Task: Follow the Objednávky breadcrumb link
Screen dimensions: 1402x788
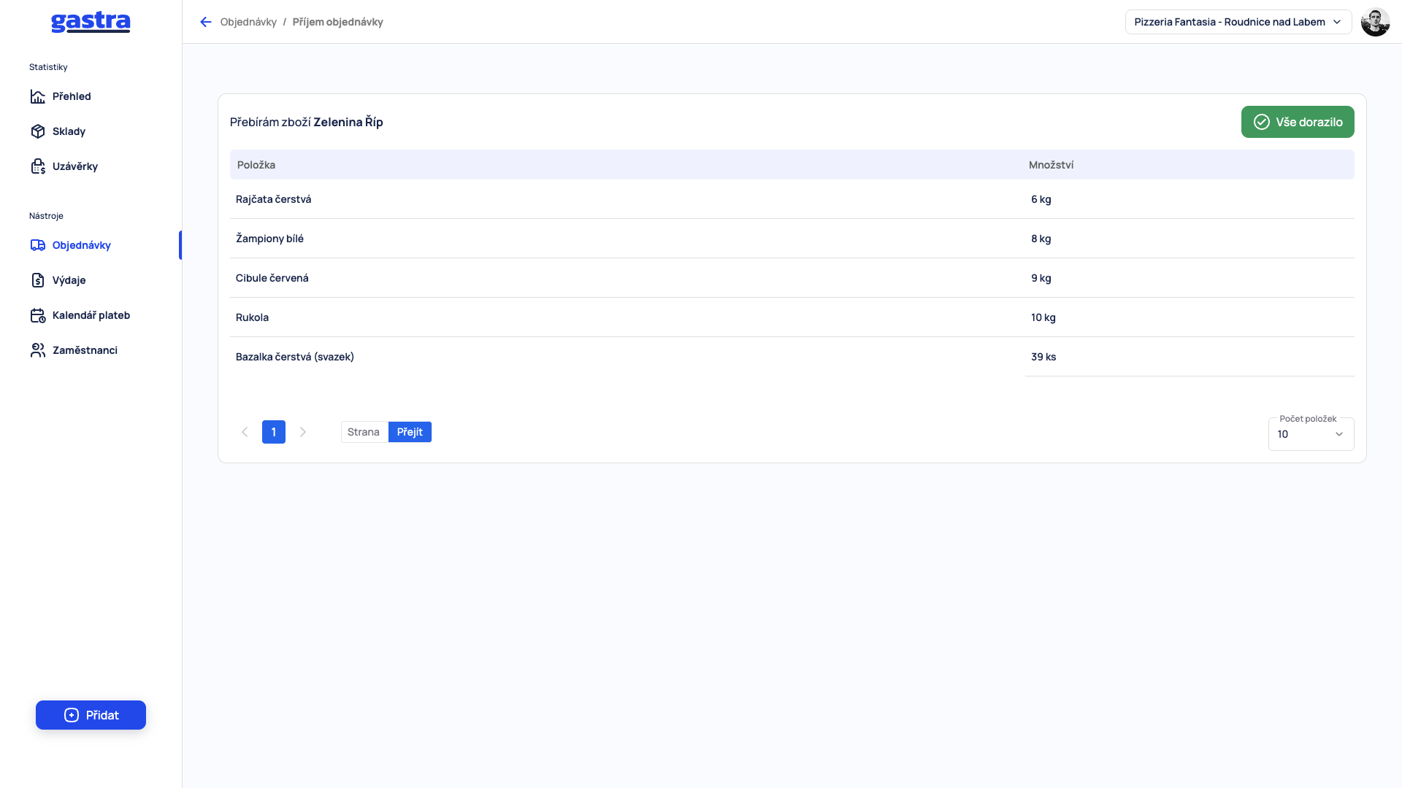Action: pyautogui.click(x=248, y=22)
